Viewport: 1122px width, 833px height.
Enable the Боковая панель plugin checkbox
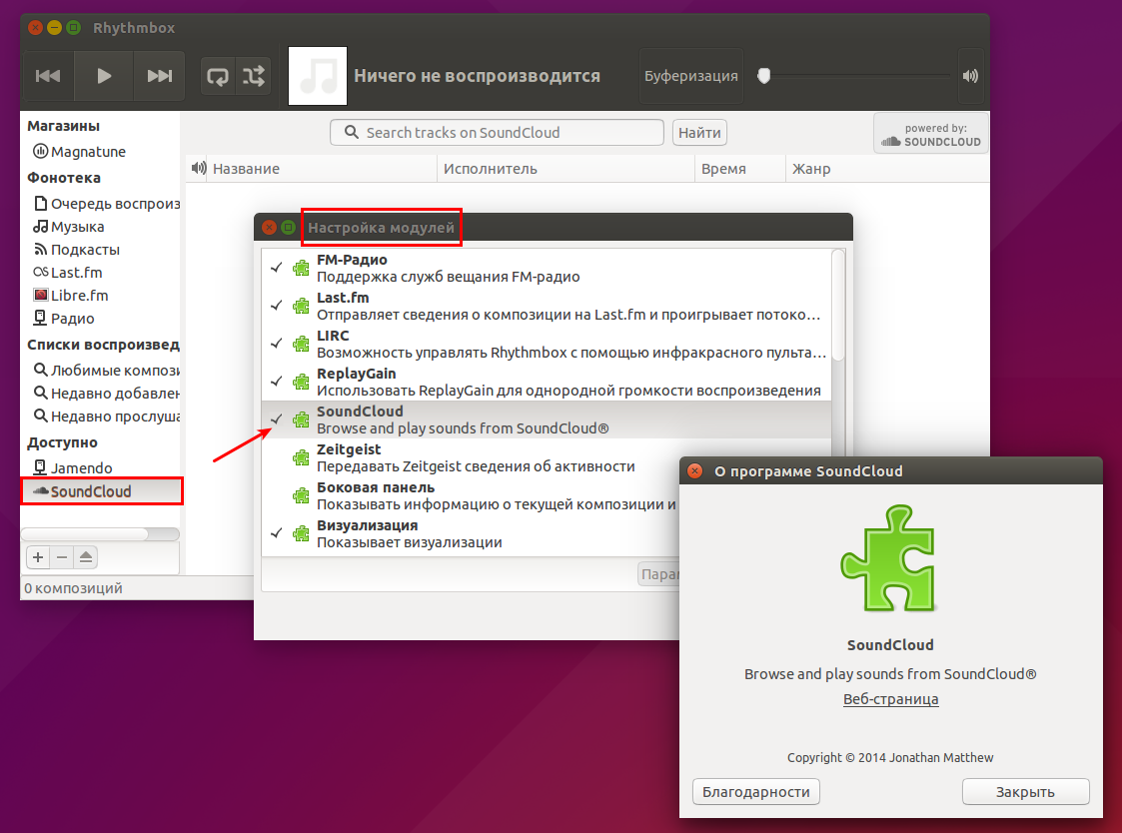[x=276, y=495]
